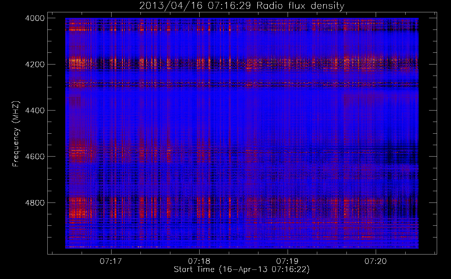Image resolution: width=451 pixels, height=279 pixels.
Task: Click the plot title '2013/04/16 07:16:29 Radio flux density'
Action: (x=242, y=6)
